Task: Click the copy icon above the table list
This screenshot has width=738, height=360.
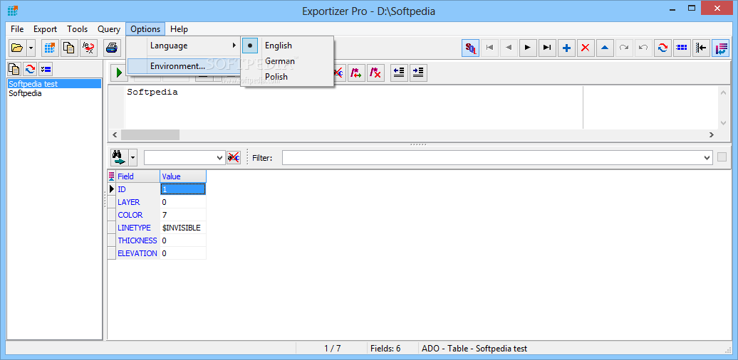Action: click(14, 69)
